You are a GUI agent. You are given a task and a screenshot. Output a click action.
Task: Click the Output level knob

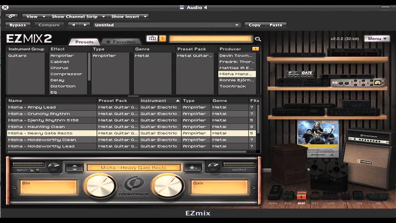213,167
